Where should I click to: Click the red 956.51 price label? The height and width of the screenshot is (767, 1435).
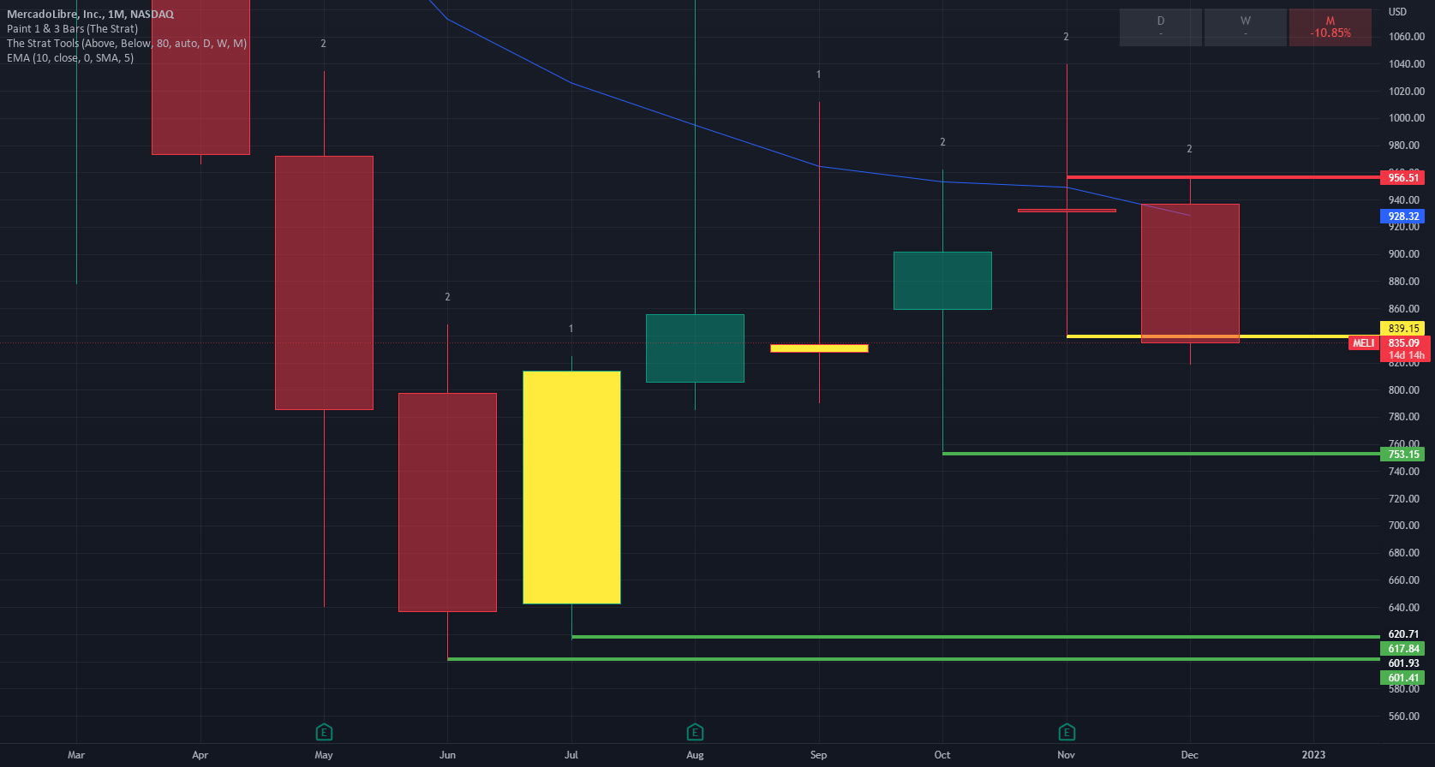(1402, 178)
